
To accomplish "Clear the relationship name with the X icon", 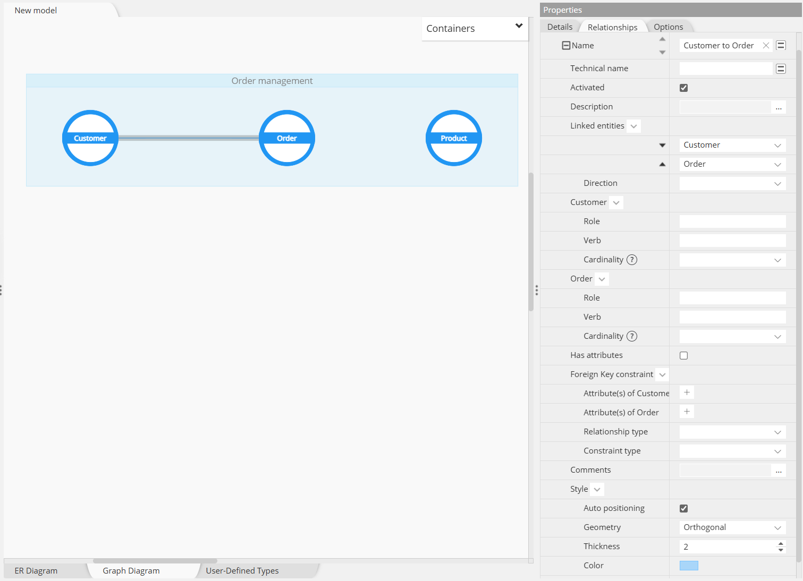I will (x=765, y=45).
